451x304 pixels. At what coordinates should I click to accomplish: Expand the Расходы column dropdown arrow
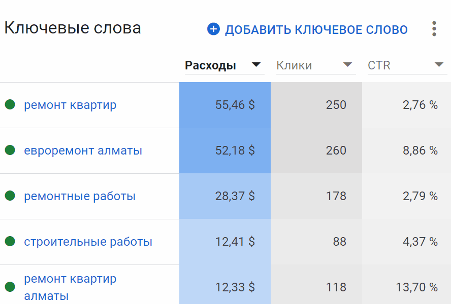(x=256, y=65)
